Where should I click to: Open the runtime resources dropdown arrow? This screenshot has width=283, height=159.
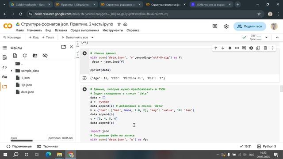click(x=266, y=37)
